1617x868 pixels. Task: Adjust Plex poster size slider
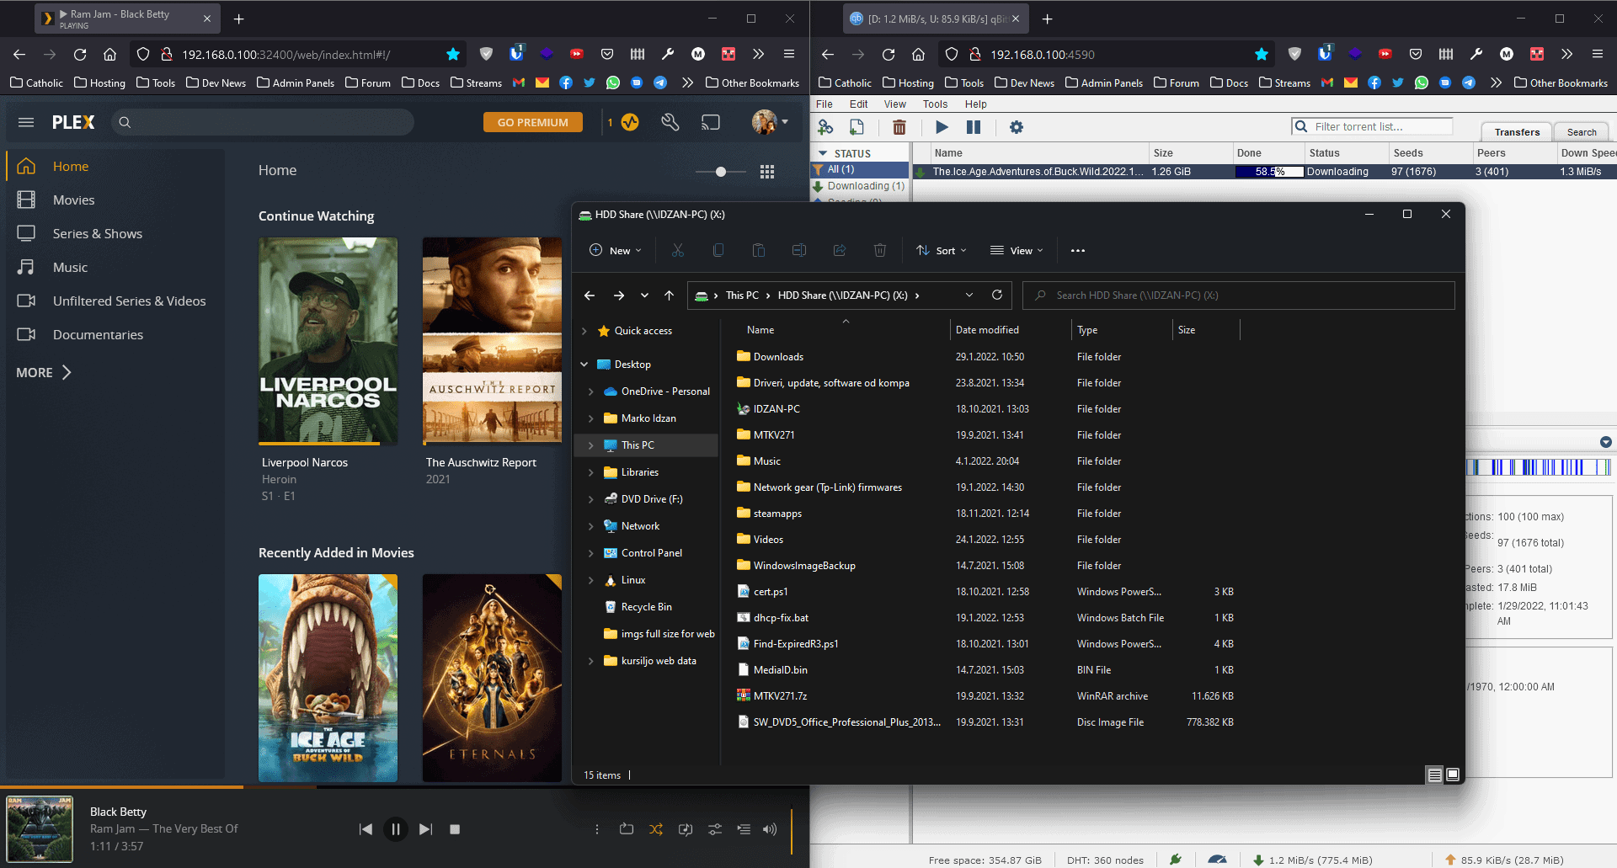[x=721, y=172]
